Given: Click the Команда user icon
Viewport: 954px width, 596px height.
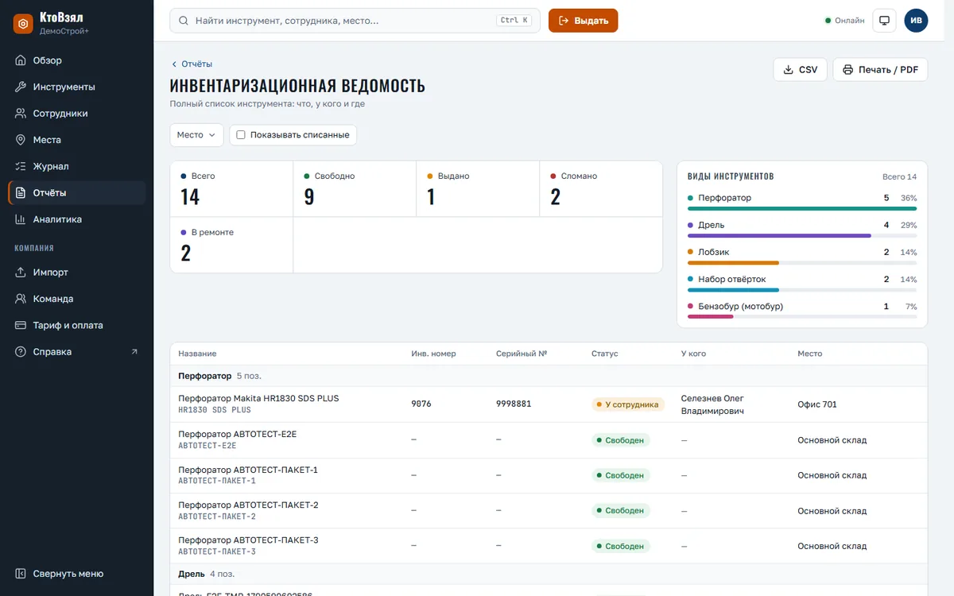Looking at the screenshot, I should tap(21, 299).
